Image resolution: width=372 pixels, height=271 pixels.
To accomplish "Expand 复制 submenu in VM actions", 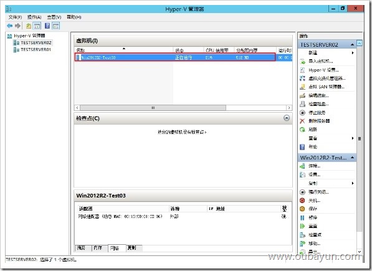I will [353, 183].
